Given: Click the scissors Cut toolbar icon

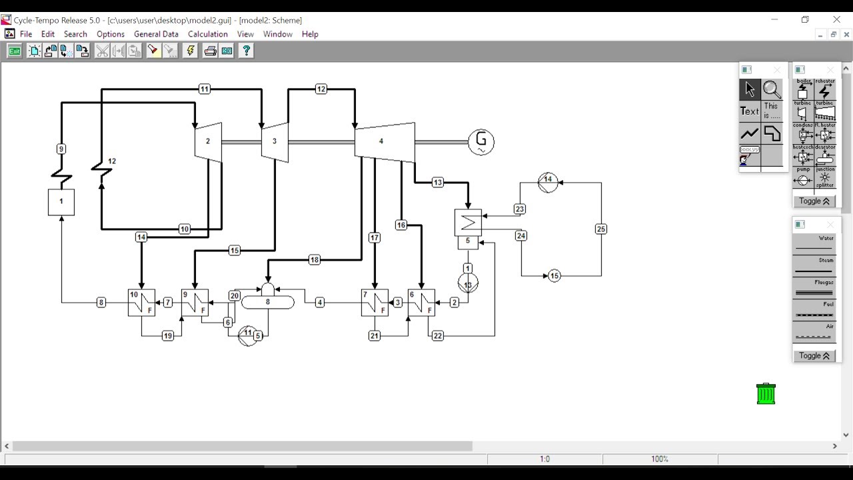Looking at the screenshot, I should [102, 51].
